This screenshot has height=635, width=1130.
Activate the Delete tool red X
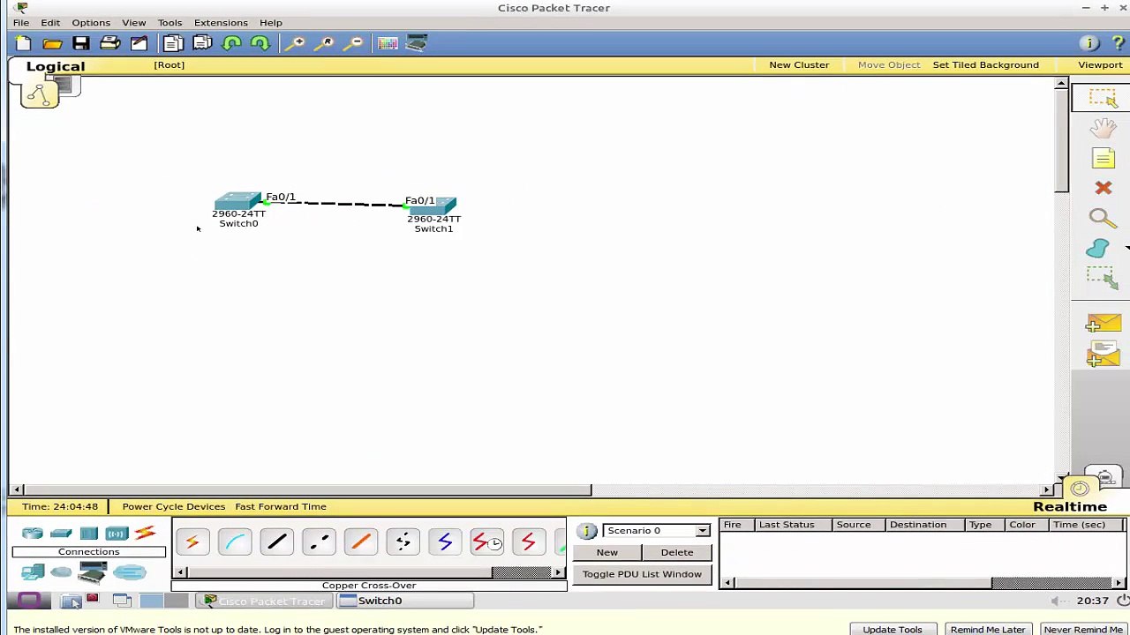point(1104,188)
